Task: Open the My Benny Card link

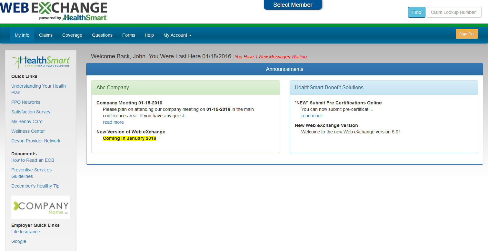Action: [x=27, y=121]
